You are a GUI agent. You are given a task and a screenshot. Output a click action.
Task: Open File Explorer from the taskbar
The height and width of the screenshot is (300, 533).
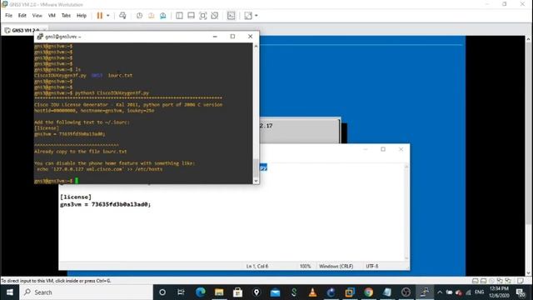219,292
